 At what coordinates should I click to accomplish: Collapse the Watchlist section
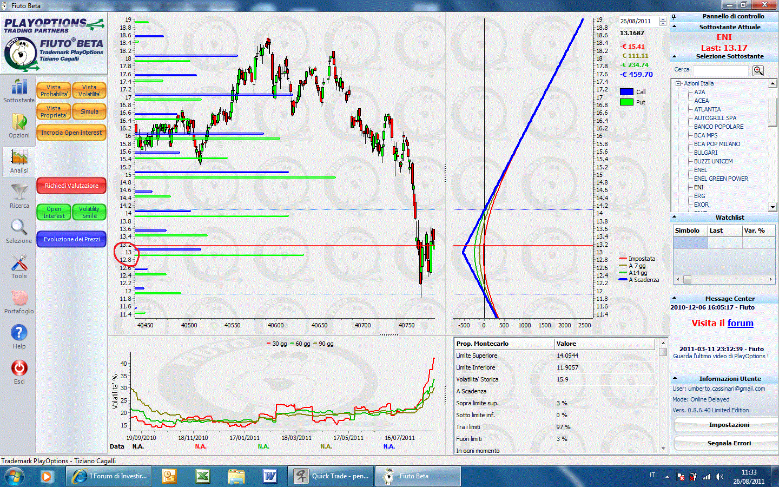674,218
